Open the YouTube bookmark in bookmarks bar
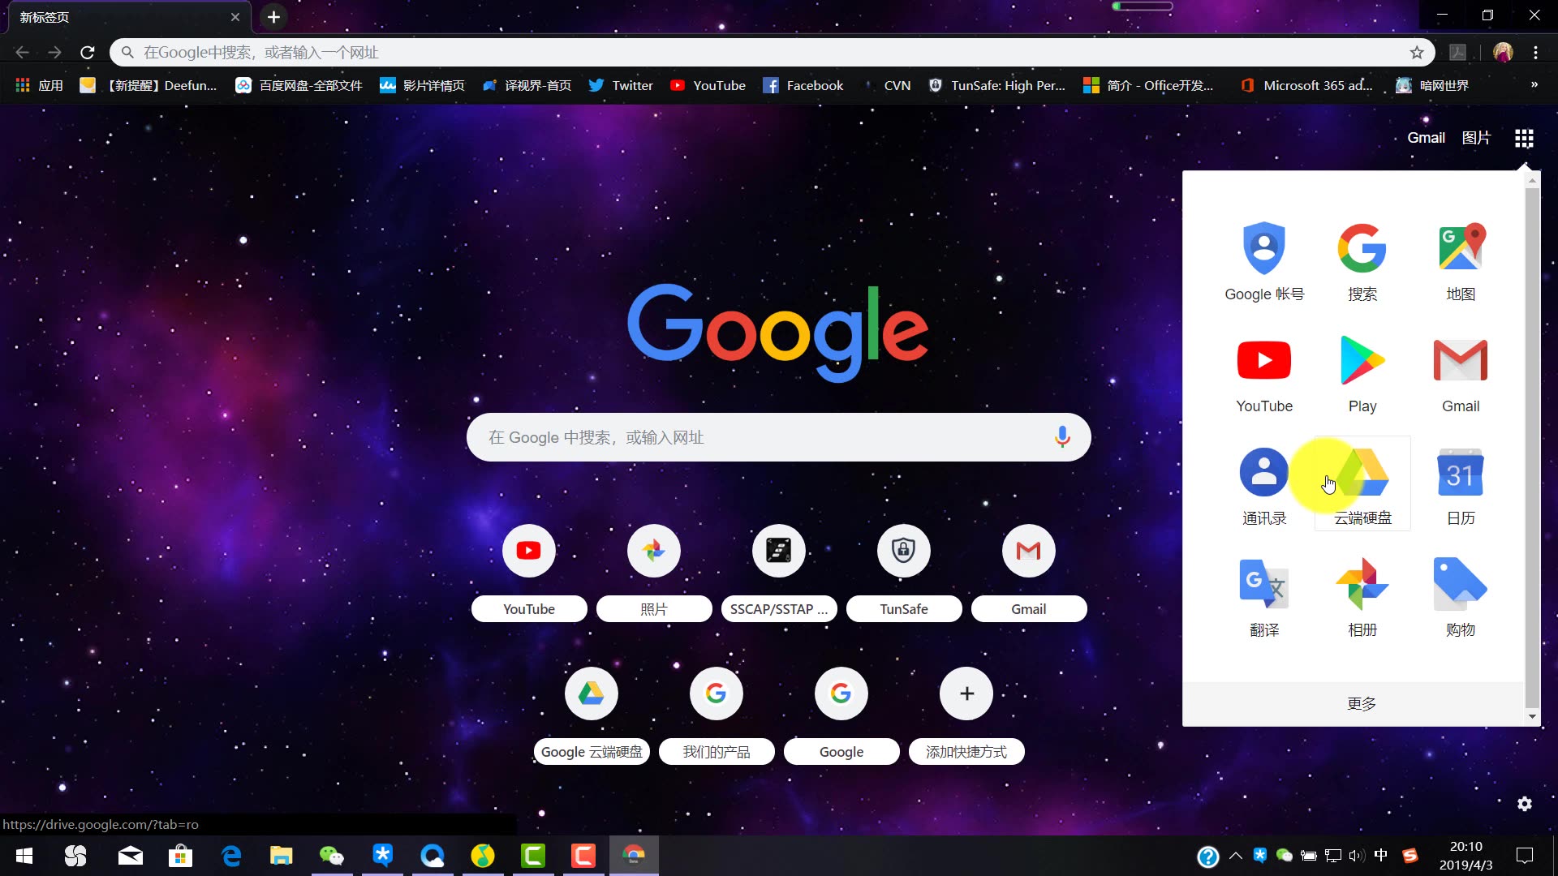Image resolution: width=1558 pixels, height=876 pixels. (708, 85)
